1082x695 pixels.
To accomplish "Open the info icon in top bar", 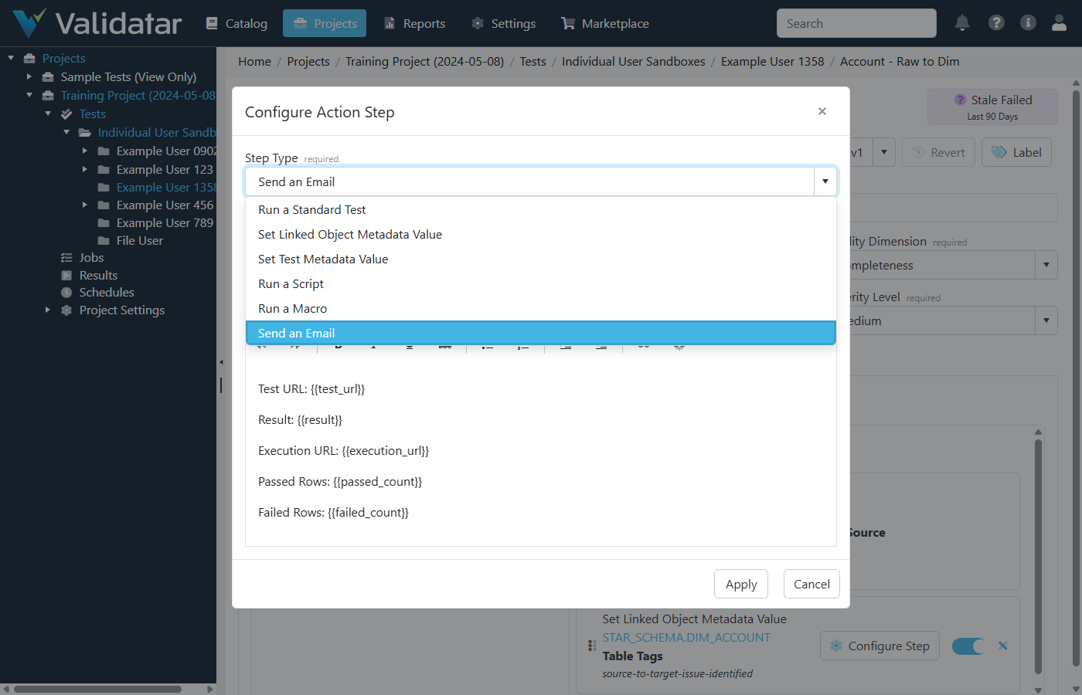I will [x=1028, y=23].
